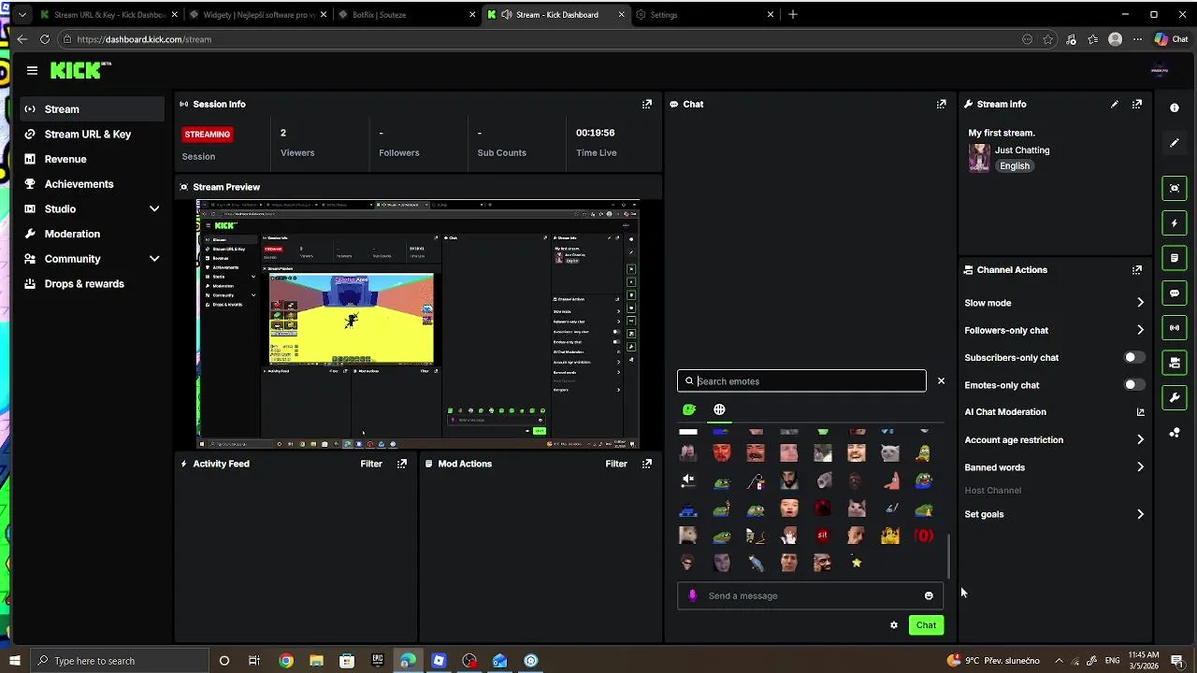The image size is (1197, 673).
Task: Open the info icon in right rail
Action: click(1175, 107)
